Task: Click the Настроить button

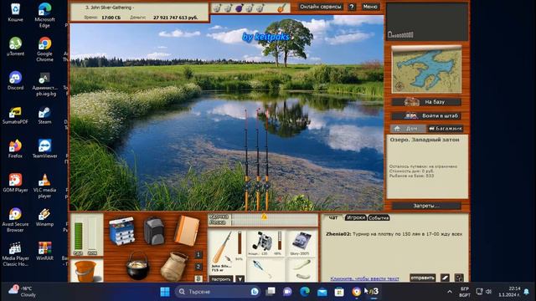Action: pos(221,278)
